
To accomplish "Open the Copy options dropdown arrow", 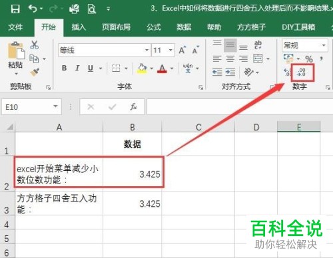I will [44, 59].
